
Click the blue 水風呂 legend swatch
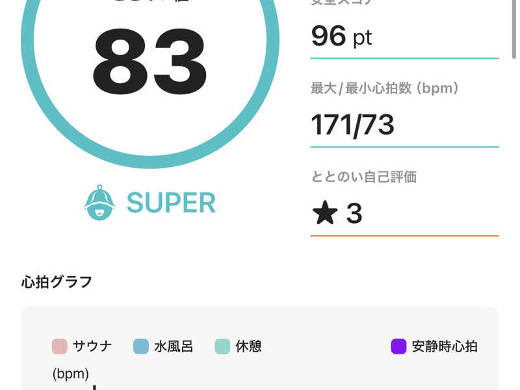pos(141,346)
